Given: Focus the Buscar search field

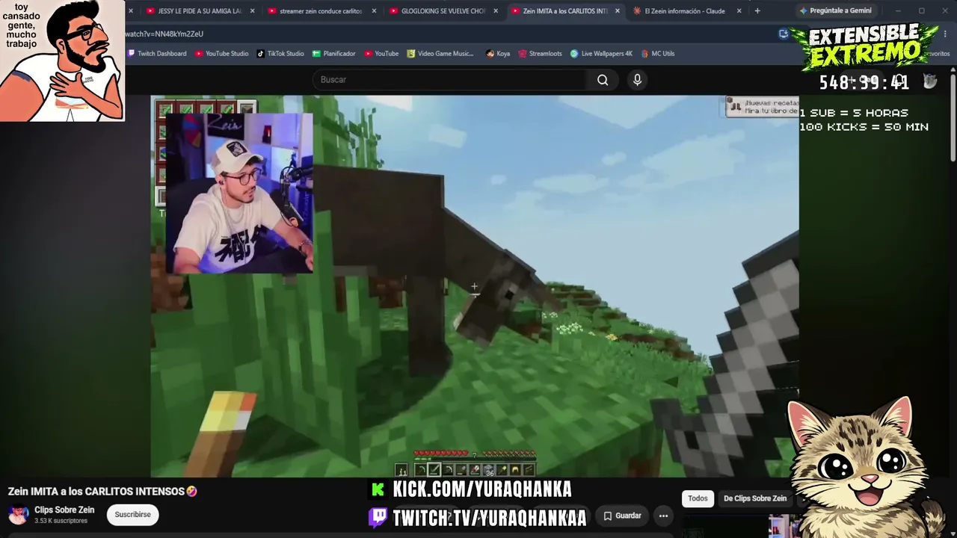Looking at the screenshot, I should (x=450, y=80).
